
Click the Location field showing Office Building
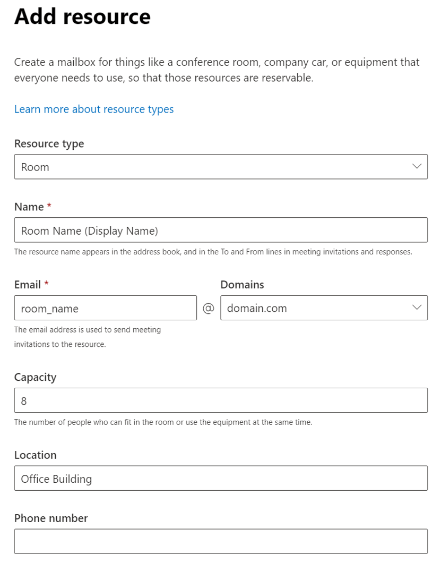click(x=221, y=478)
